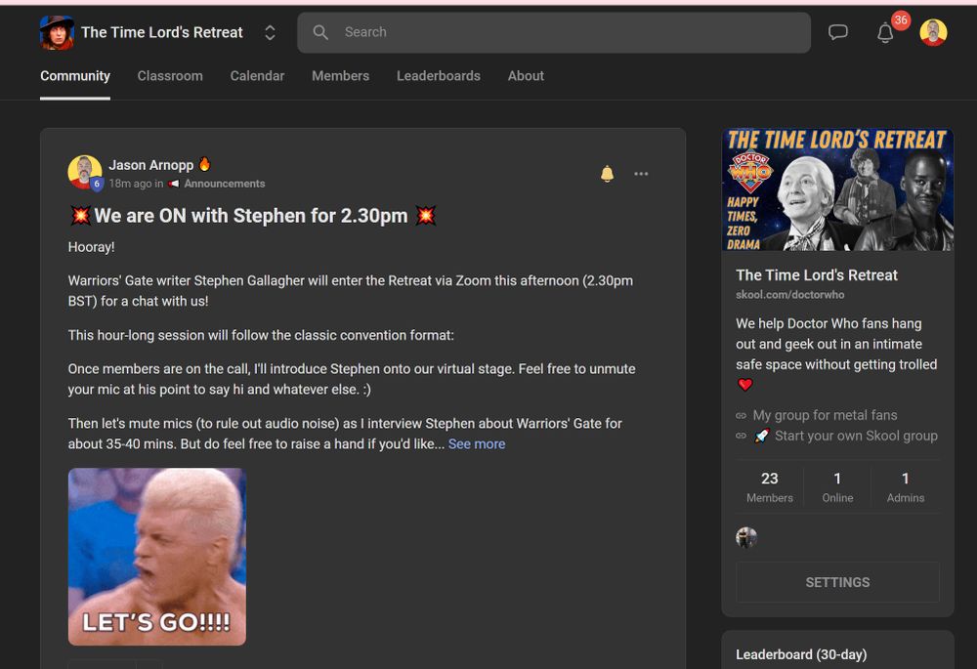Click The Time Lord's Retreat sidebar title
The image size is (977, 669).
tap(816, 275)
